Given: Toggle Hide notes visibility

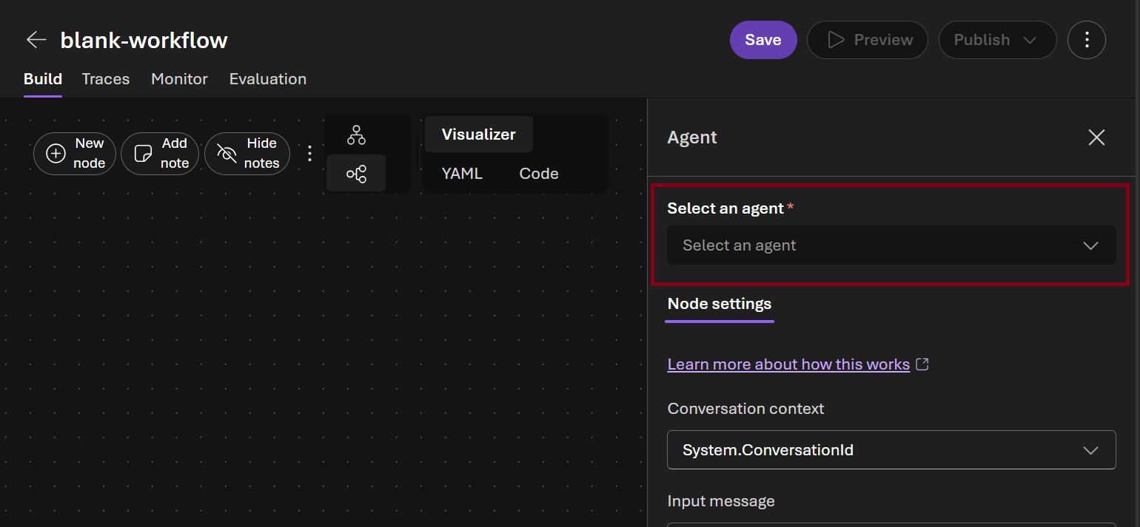Looking at the screenshot, I should pos(247,154).
